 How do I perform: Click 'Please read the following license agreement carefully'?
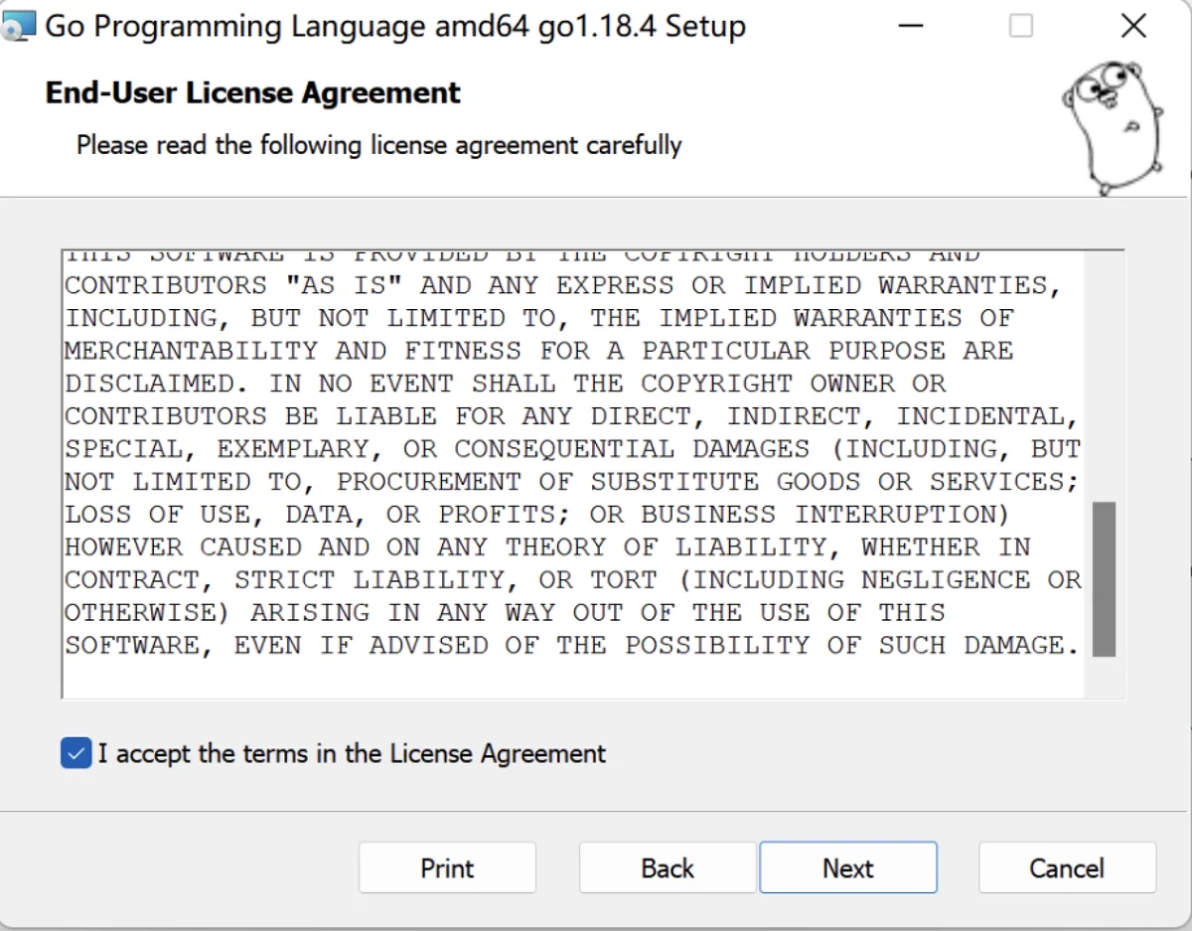click(379, 145)
